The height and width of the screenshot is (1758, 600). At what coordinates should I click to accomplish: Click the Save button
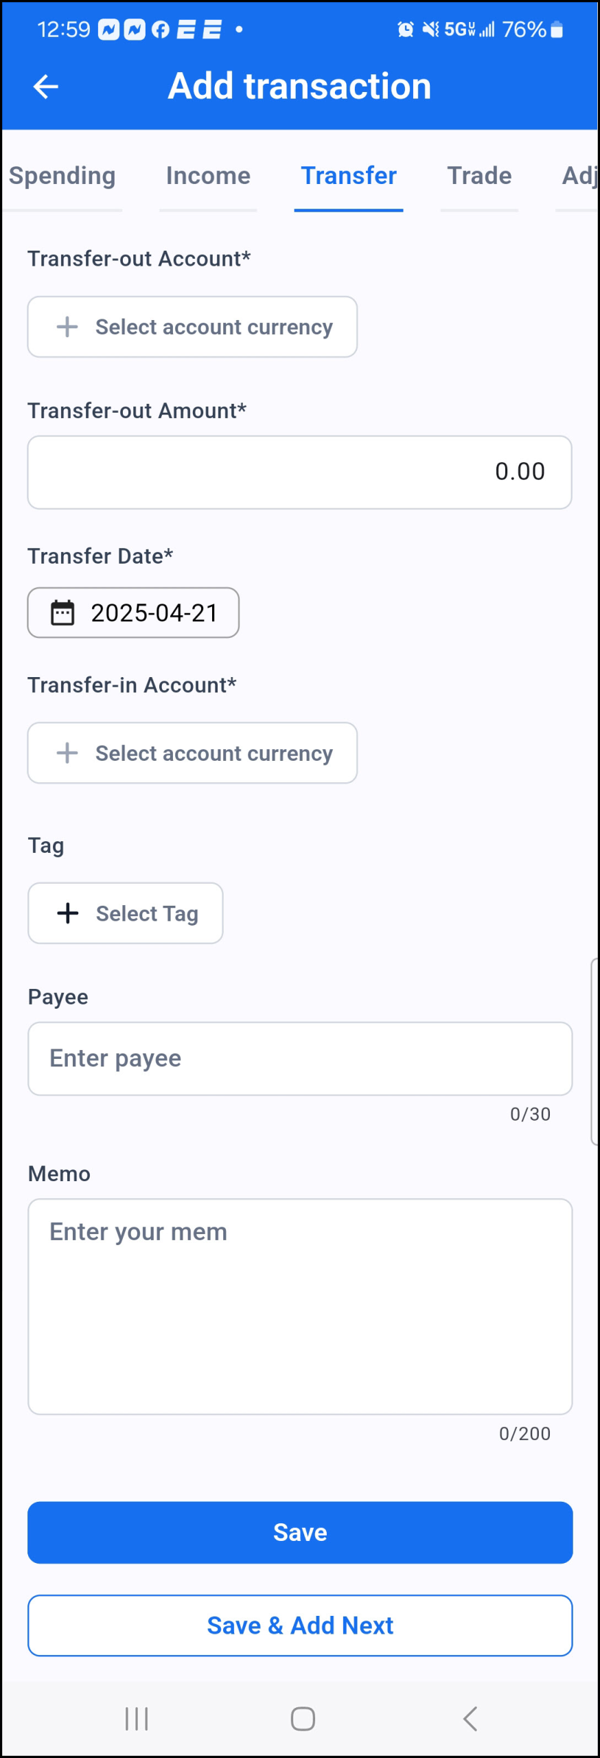300,1533
